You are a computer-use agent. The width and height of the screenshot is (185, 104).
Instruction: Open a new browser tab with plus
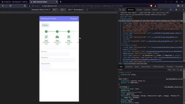(x=60, y=2)
